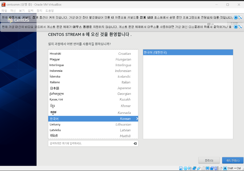The image size is (244, 171).
Task: Select Hrvatski Croatian language
Action: click(93, 53)
